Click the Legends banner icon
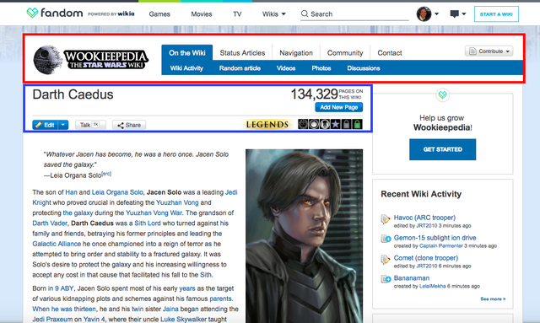 267,124
